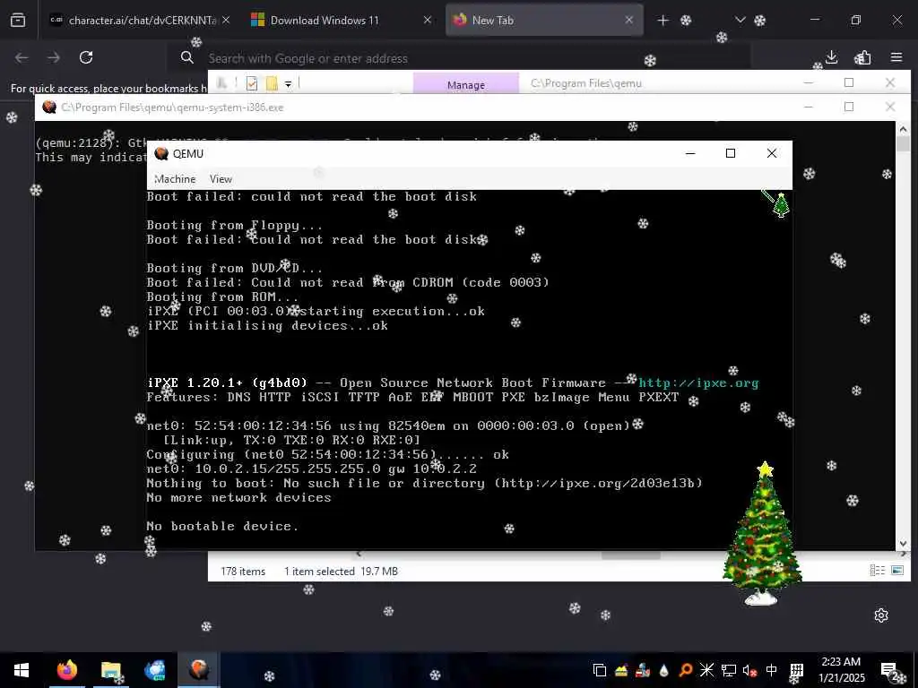Open the Machine menu in QEMU
Image resolution: width=918 pixels, height=688 pixels.
pos(175,179)
